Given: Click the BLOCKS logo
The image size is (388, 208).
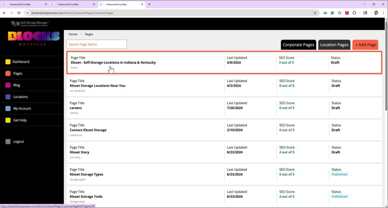Looking at the screenshot, I should (34, 36).
